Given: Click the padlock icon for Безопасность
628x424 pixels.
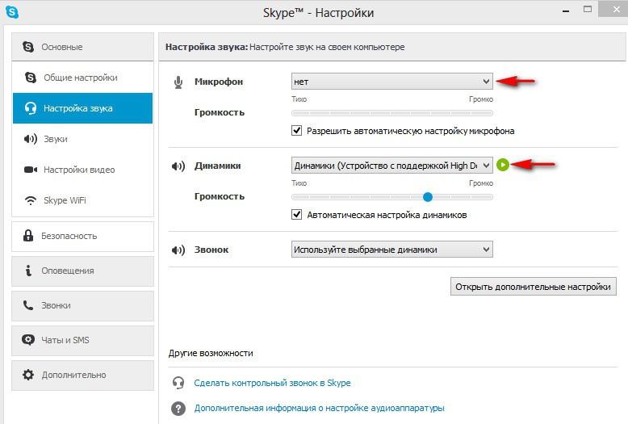Looking at the screenshot, I should [x=28, y=236].
